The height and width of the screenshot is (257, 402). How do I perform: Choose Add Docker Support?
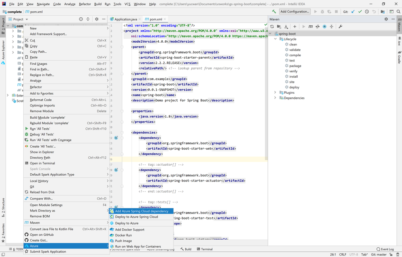141,230
